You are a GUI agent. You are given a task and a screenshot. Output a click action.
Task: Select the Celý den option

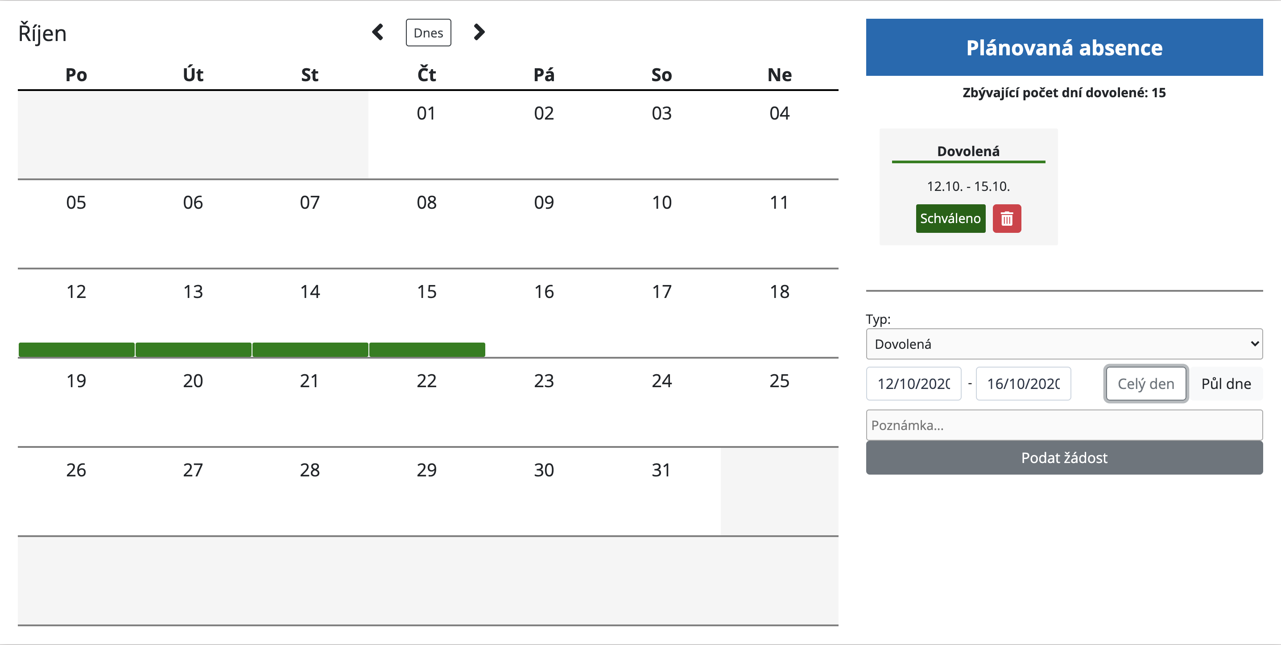[x=1145, y=384]
